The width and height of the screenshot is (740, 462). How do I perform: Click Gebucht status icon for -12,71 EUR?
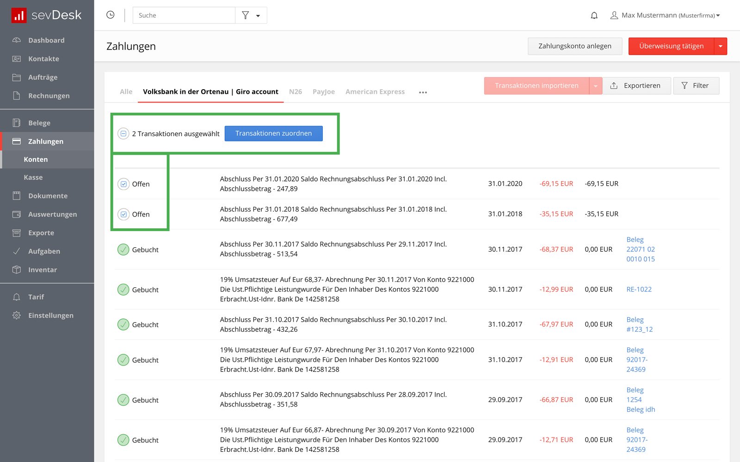point(123,440)
